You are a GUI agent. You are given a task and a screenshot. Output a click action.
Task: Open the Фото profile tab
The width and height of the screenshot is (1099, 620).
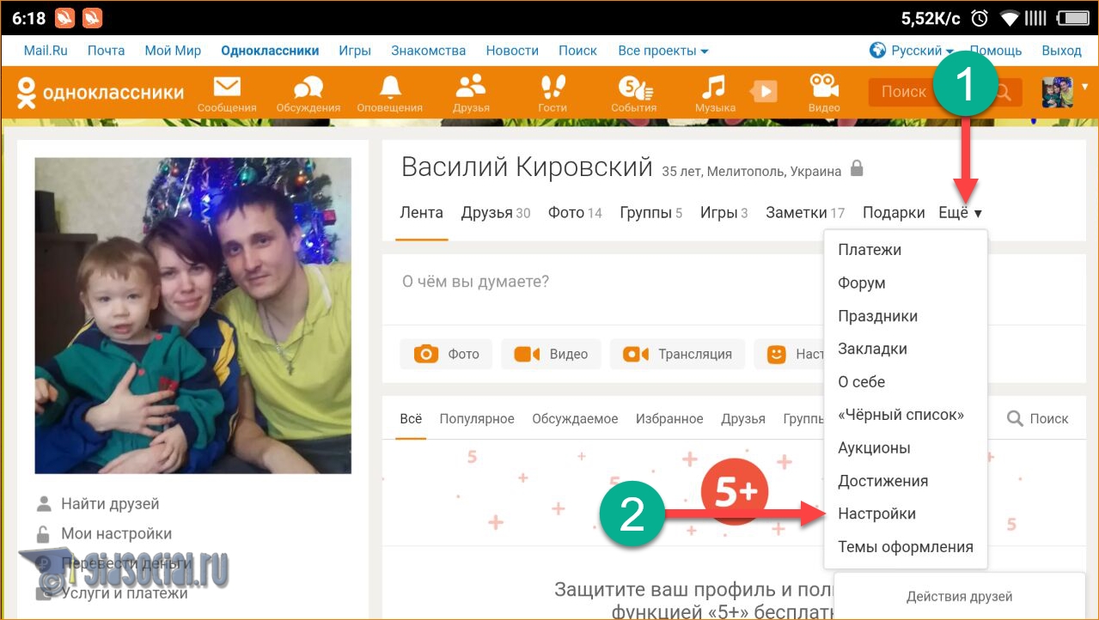[x=574, y=213]
